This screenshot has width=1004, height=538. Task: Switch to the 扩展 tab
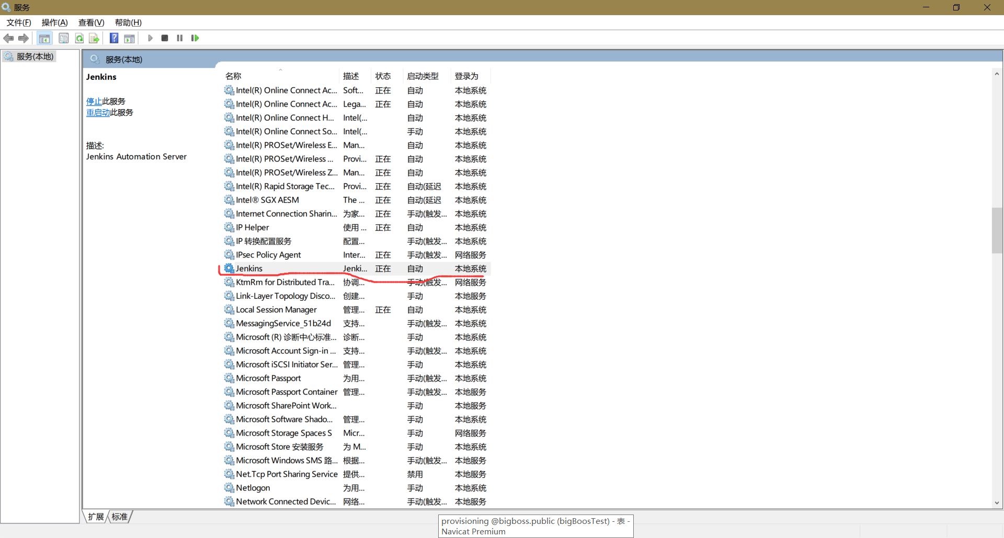[96, 517]
